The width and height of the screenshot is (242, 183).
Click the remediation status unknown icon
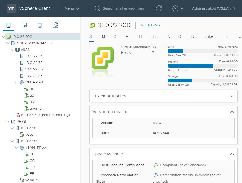point(156,175)
